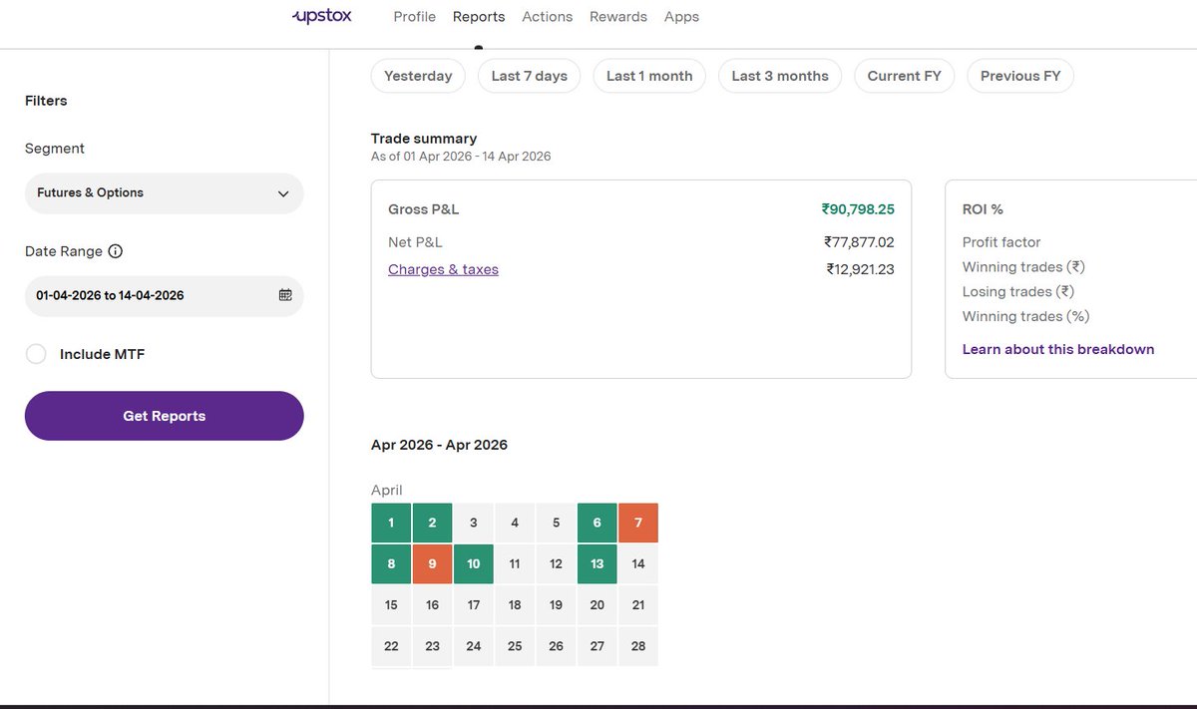
Task: Select April 14 calendar cell
Action: [638, 563]
